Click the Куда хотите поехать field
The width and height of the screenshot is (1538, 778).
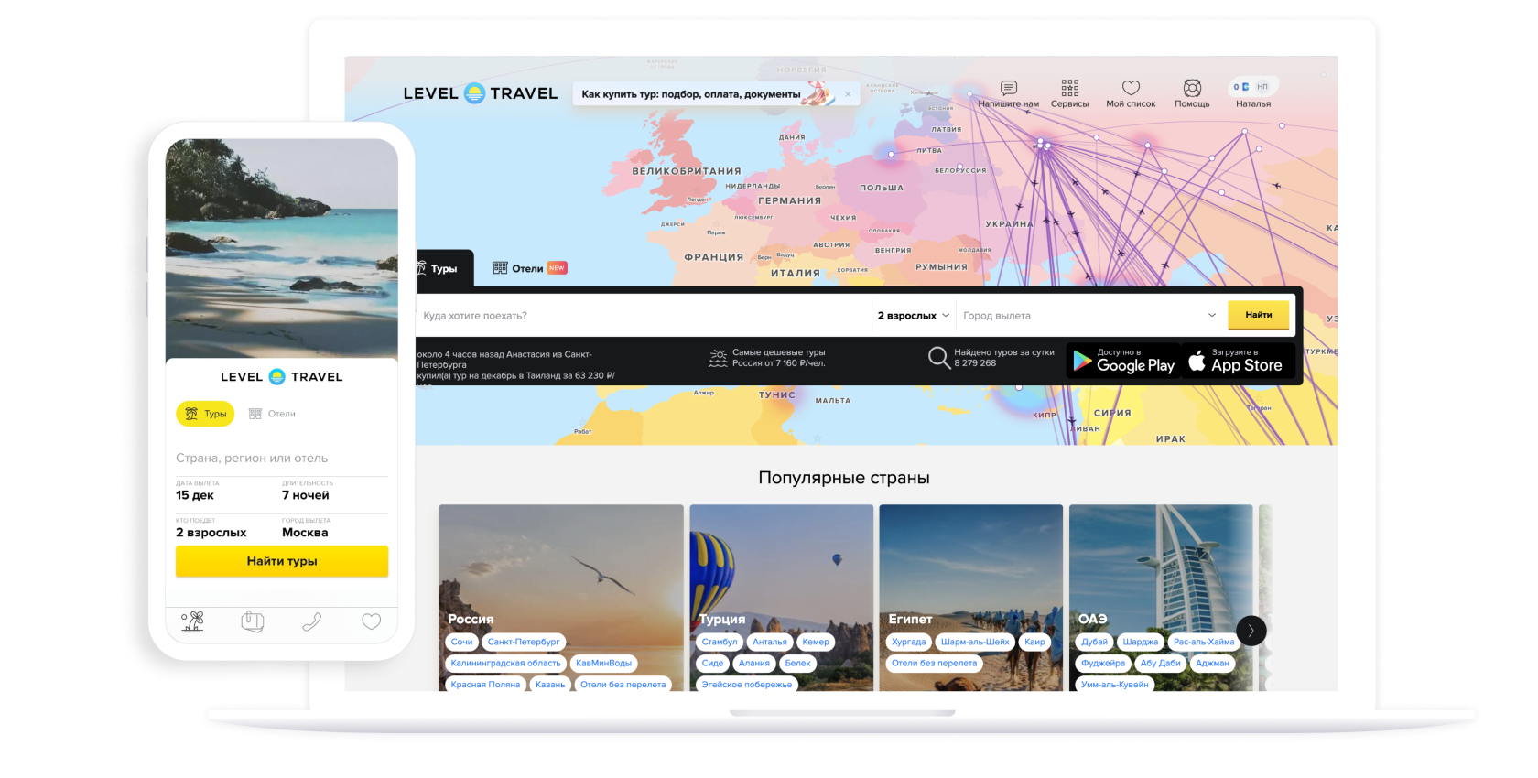coord(644,316)
